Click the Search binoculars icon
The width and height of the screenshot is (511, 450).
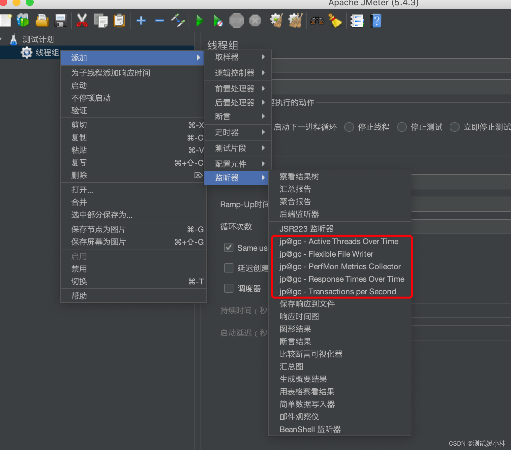pyautogui.click(x=317, y=20)
